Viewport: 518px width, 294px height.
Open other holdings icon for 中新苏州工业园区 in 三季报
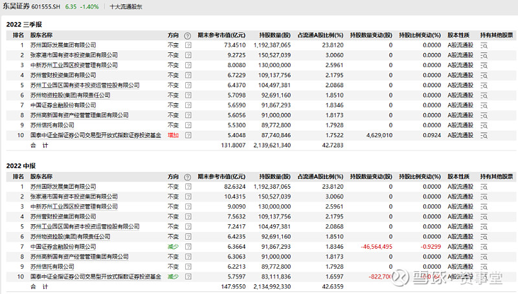tap(484, 66)
